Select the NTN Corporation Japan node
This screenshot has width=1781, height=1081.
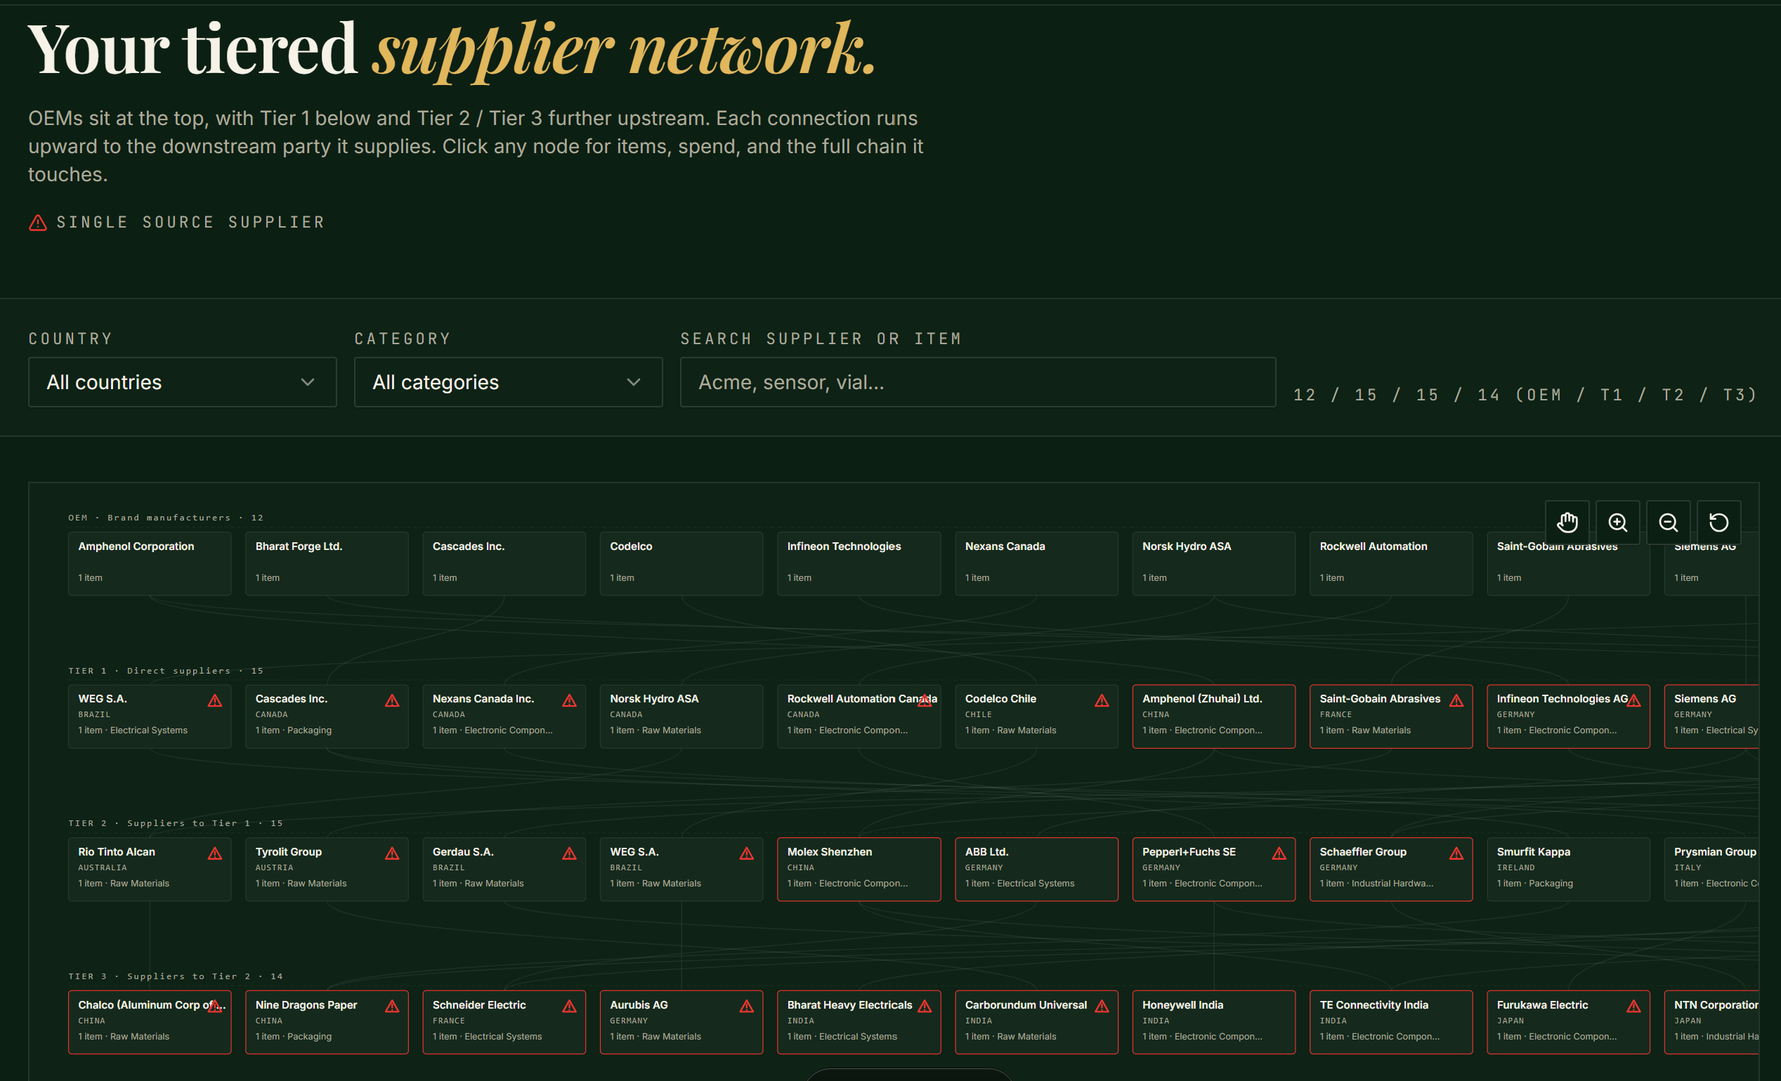point(1711,1022)
